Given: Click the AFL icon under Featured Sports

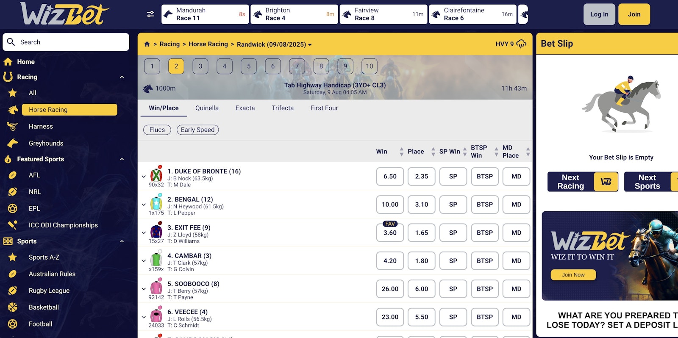Looking at the screenshot, I should (13, 175).
